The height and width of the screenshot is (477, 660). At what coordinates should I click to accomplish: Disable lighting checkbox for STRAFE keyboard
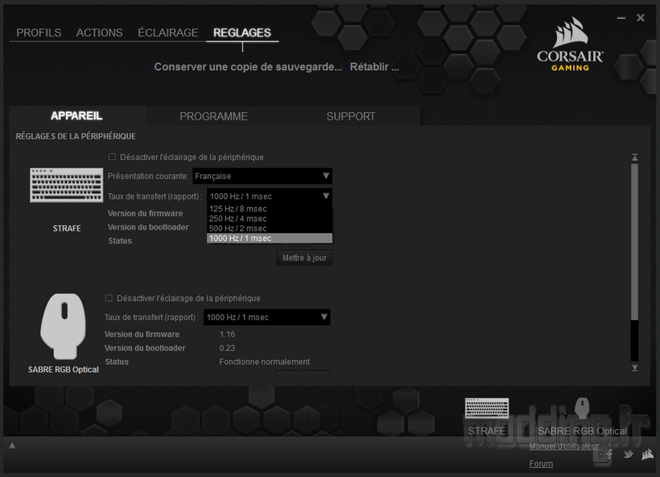pos(112,157)
